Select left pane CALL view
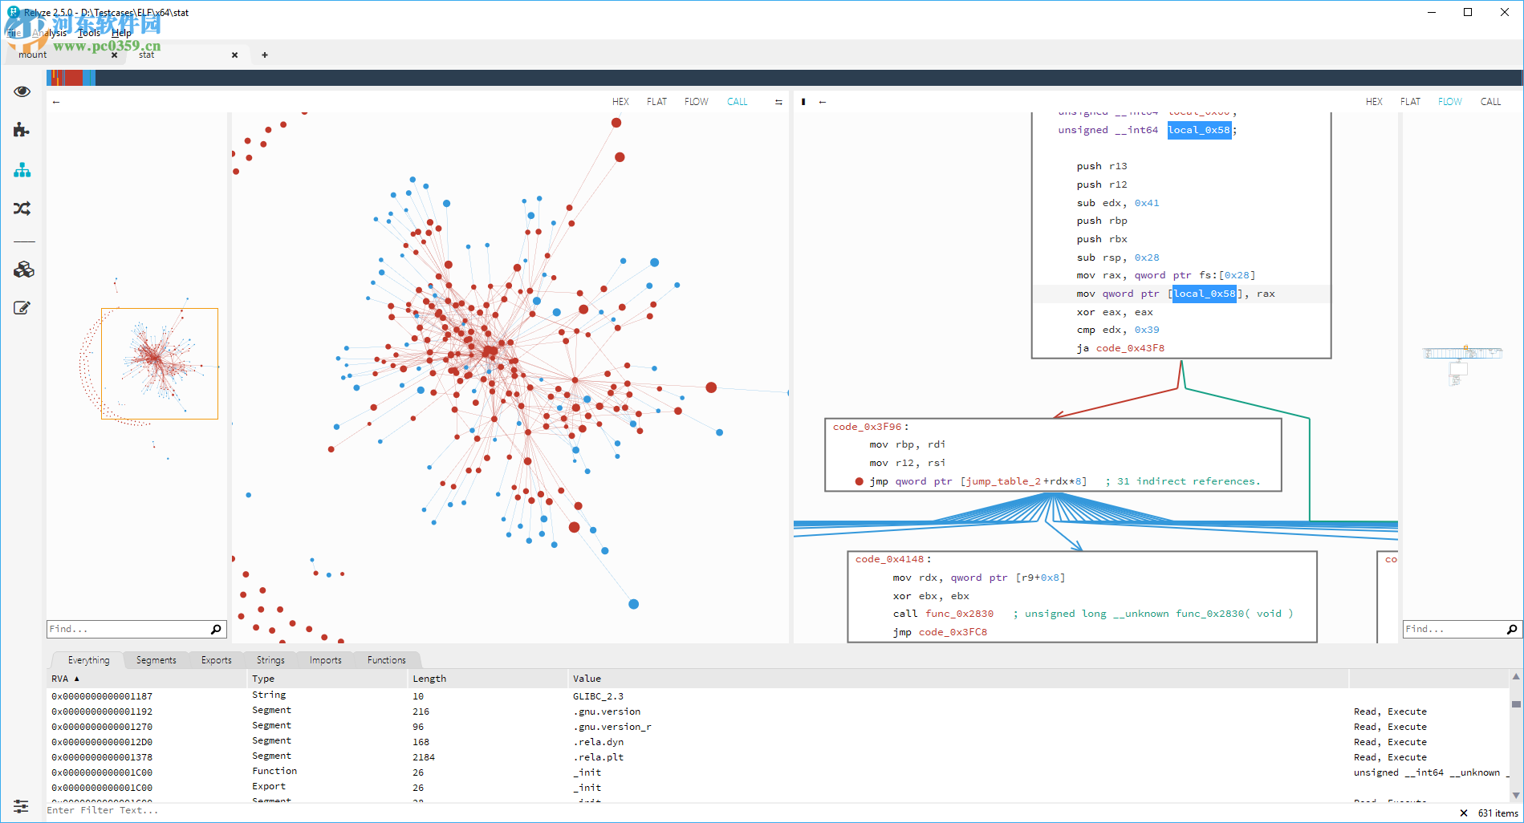This screenshot has height=823, width=1524. pos(737,102)
